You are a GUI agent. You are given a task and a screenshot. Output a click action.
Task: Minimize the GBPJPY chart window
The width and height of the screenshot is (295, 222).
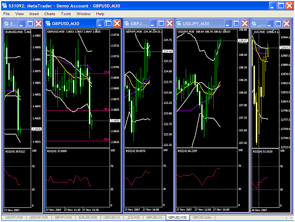(153, 23)
